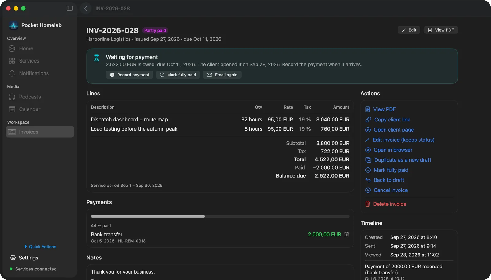Image resolution: width=491 pixels, height=280 pixels.
Task: Choose Edit invoice (keeps status)
Action: point(400,140)
